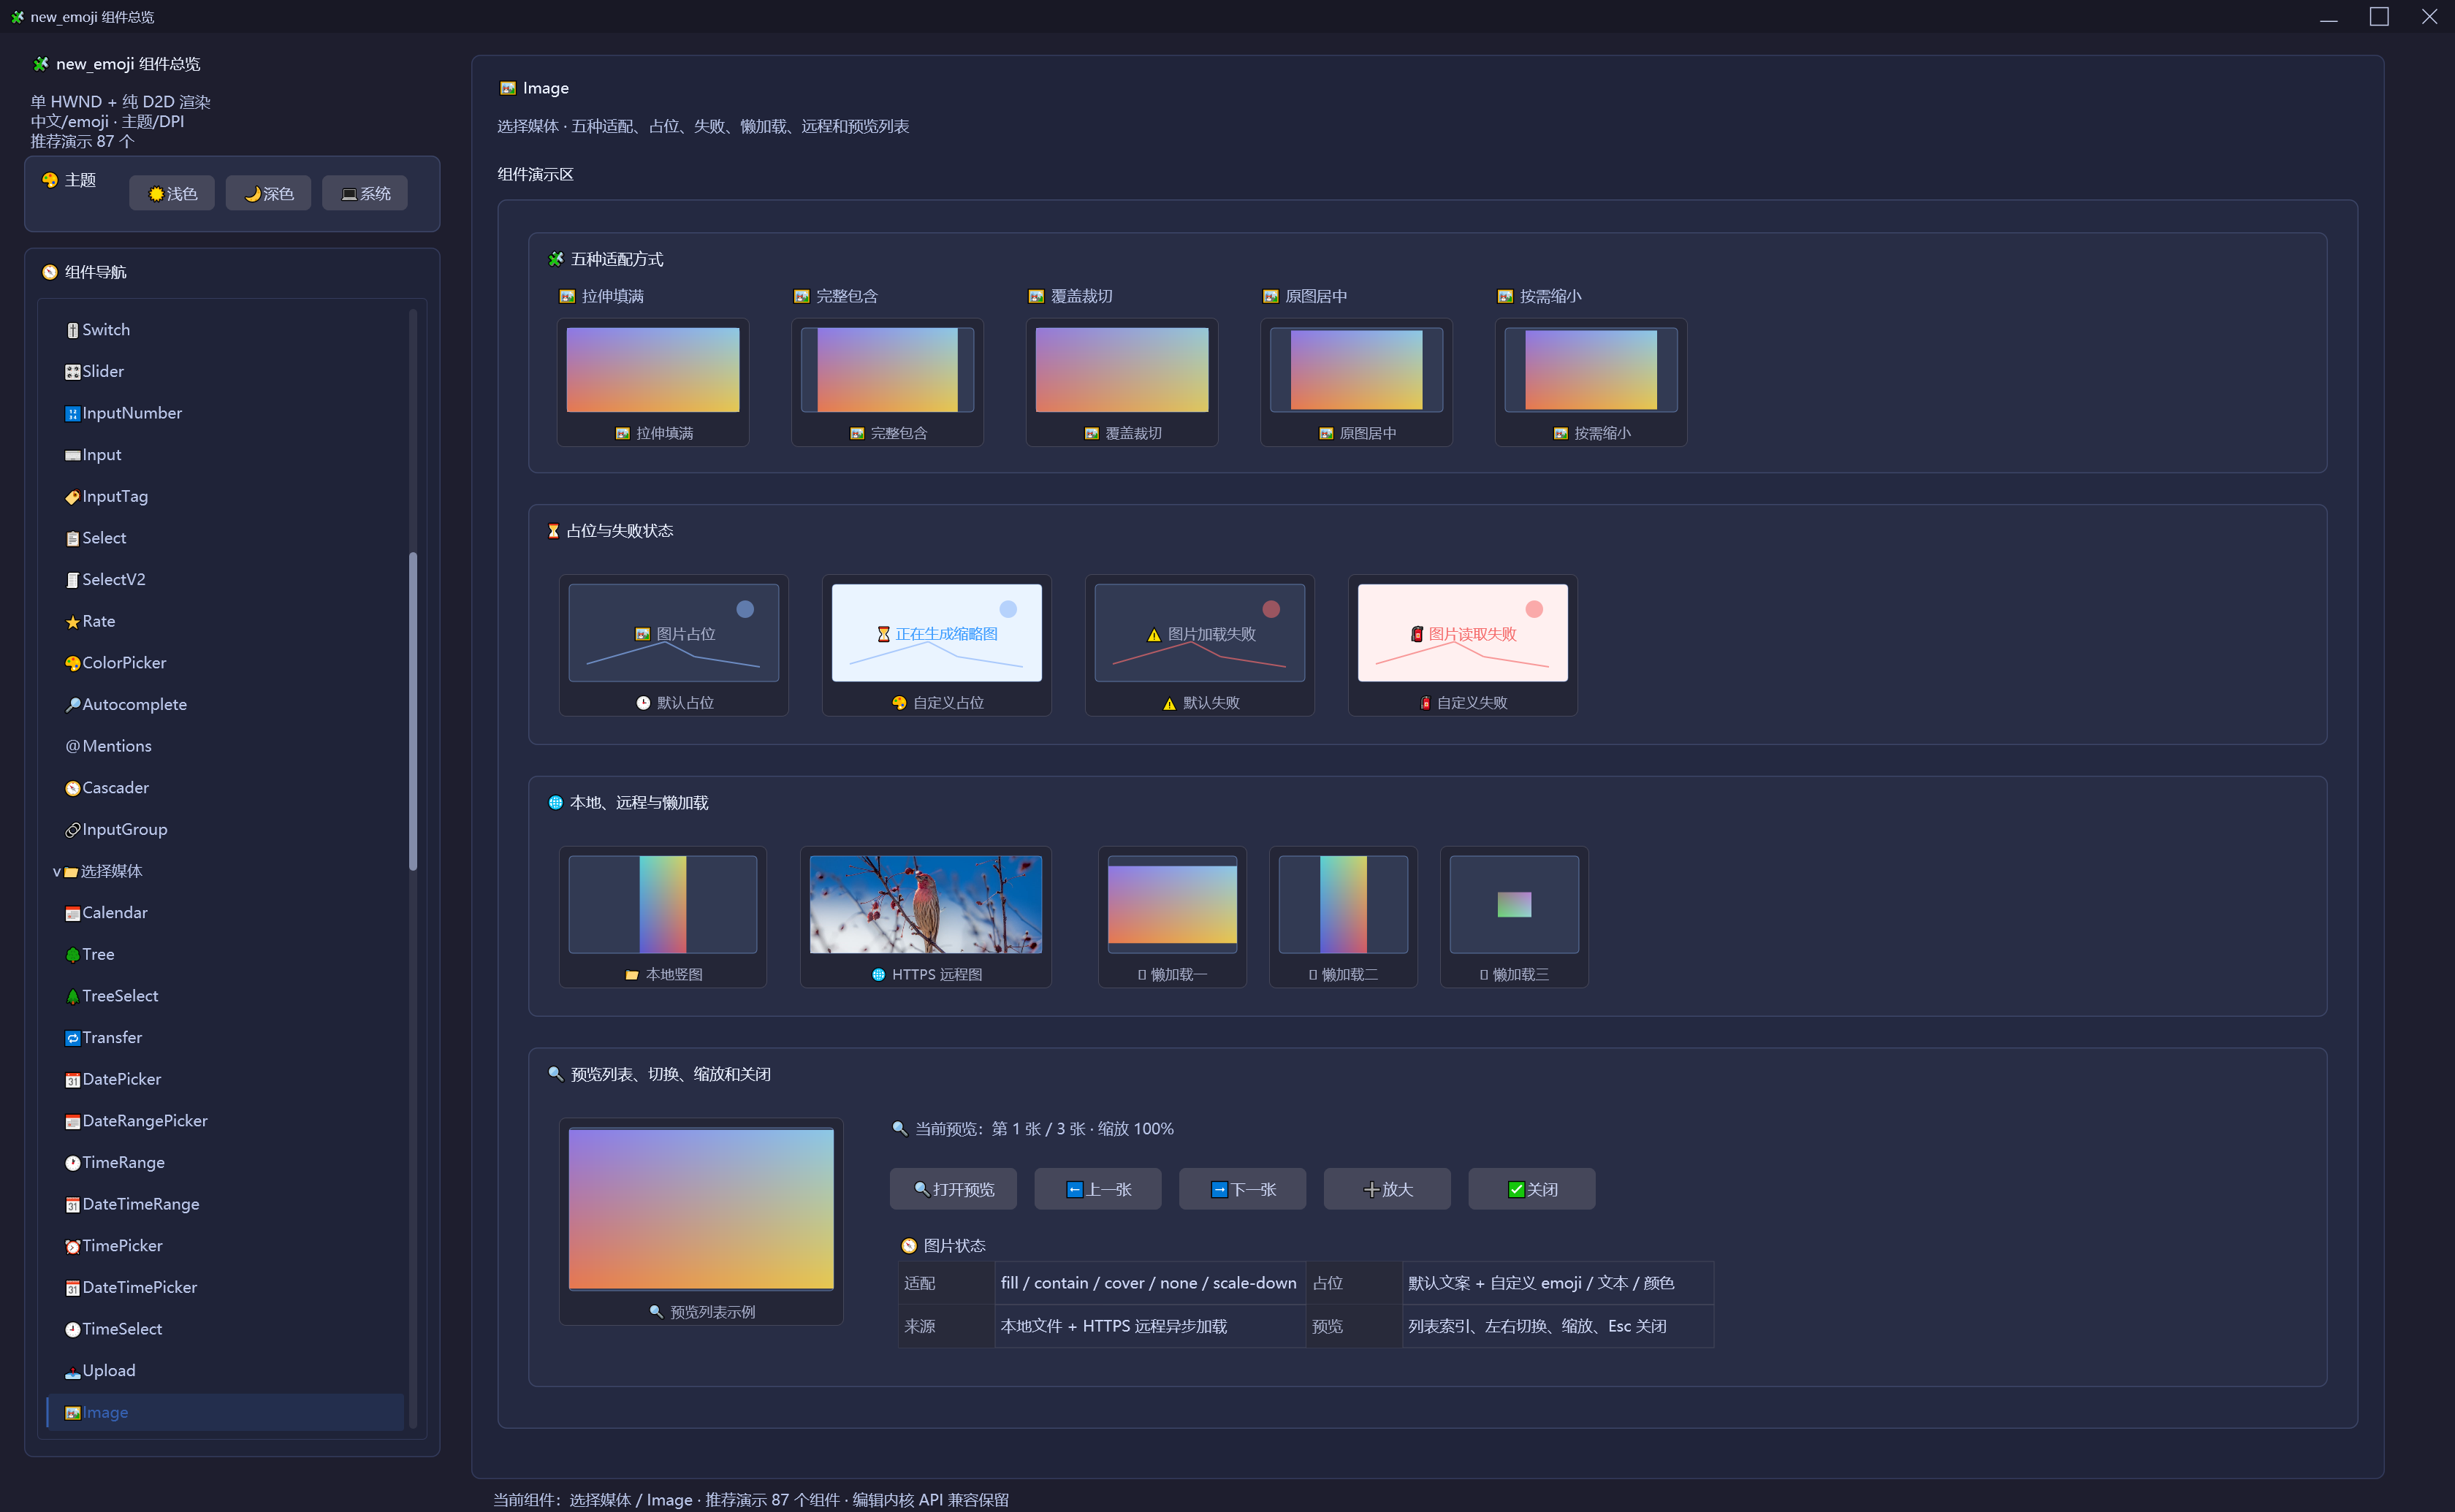Switch theme to 系统 (system)
Viewport: 2455px width, 1512px height.
365,193
